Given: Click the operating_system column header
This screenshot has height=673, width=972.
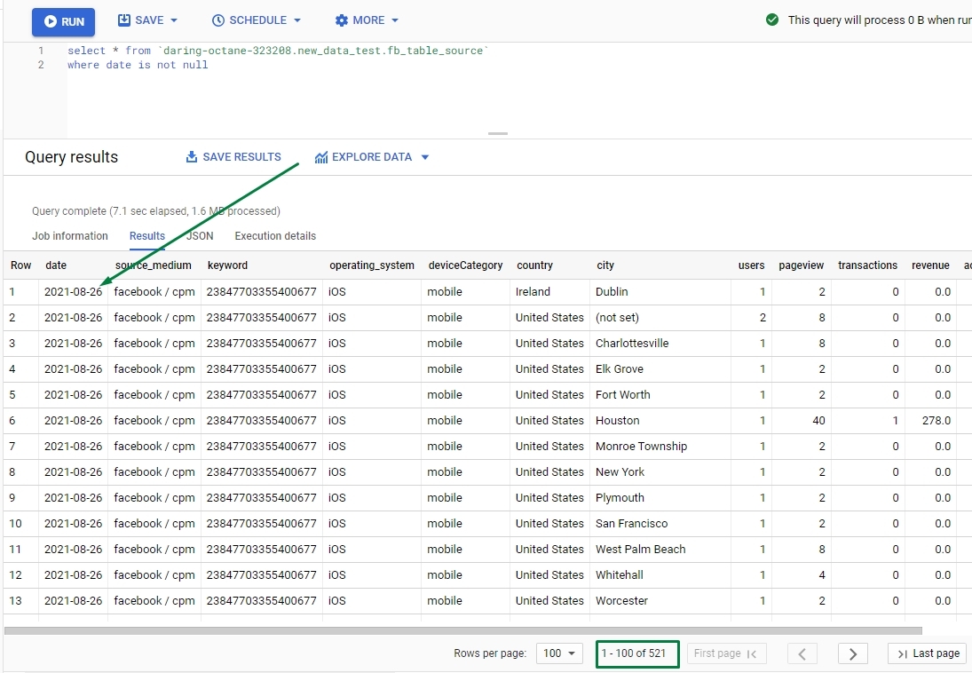Looking at the screenshot, I should point(372,265).
